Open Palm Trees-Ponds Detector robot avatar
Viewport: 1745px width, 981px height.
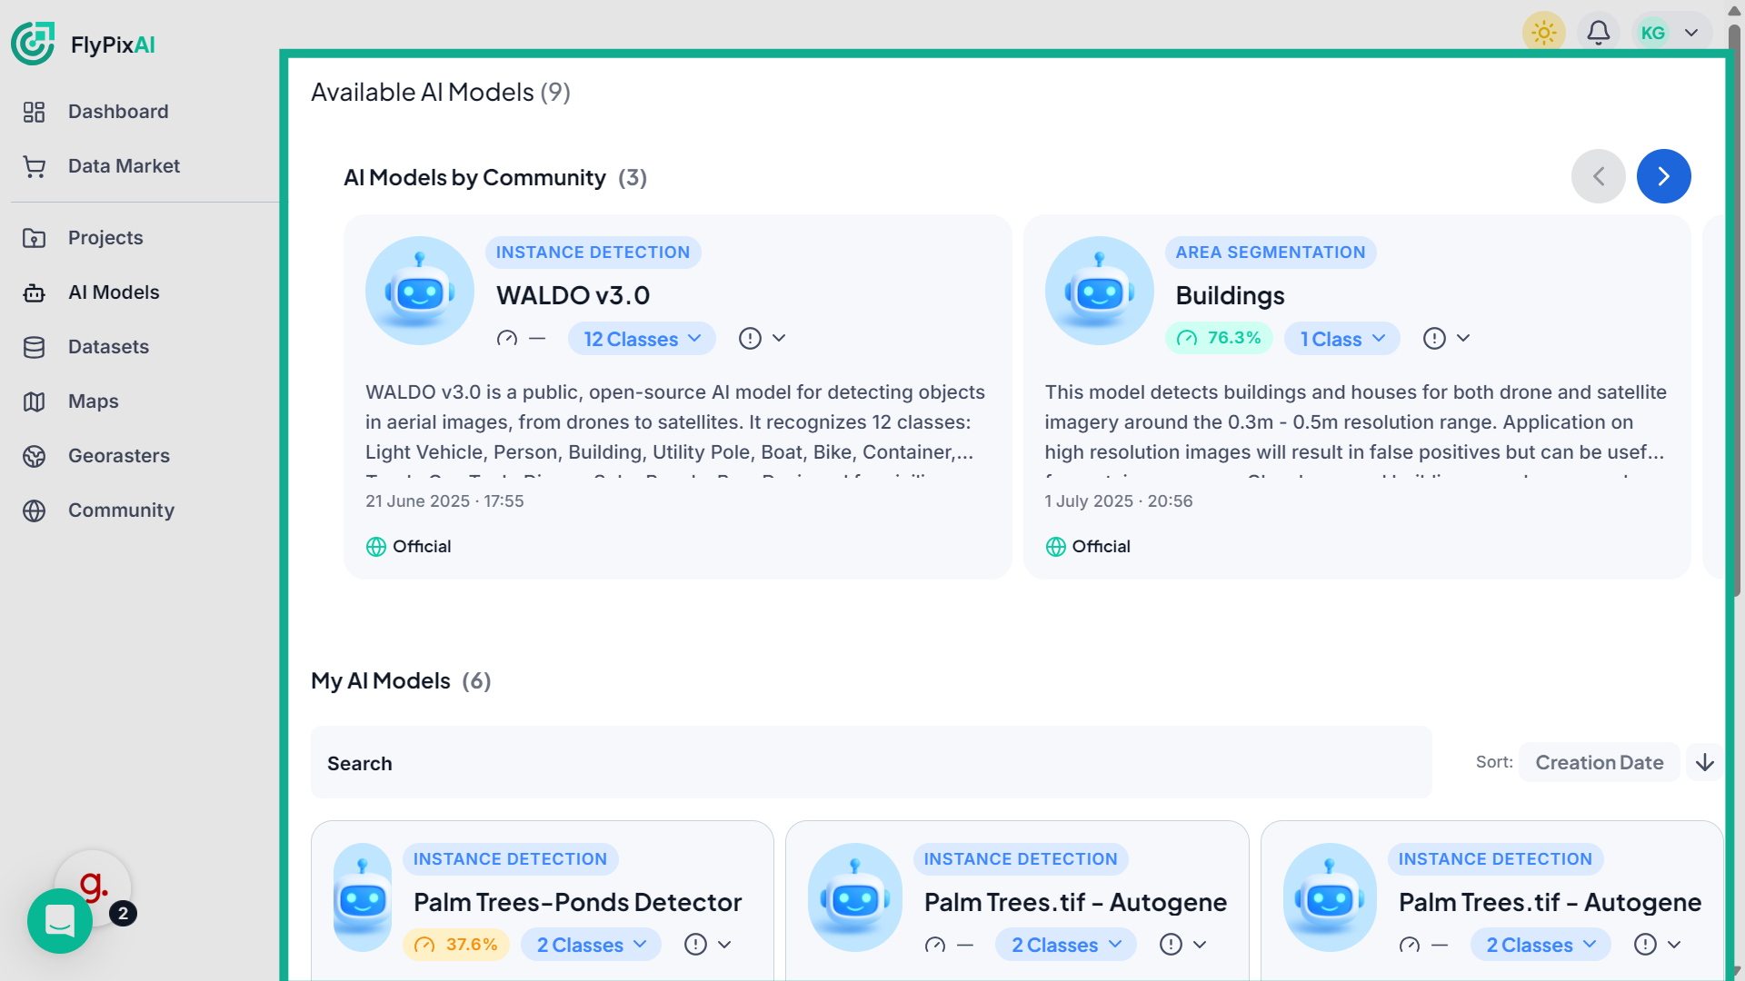tap(364, 897)
